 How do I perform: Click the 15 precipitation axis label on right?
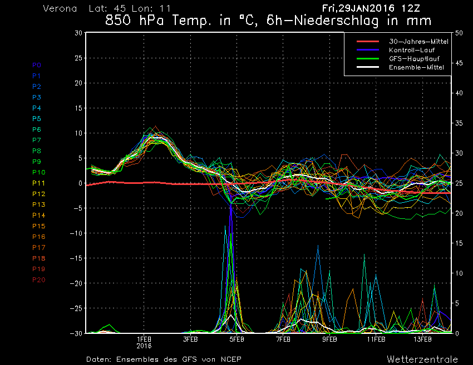click(x=459, y=243)
